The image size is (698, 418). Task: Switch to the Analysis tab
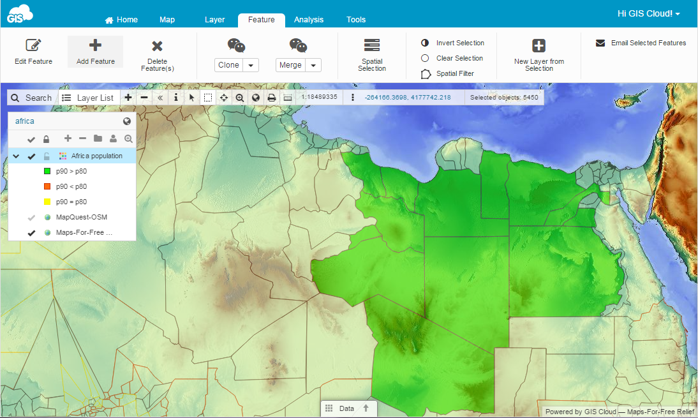309,20
